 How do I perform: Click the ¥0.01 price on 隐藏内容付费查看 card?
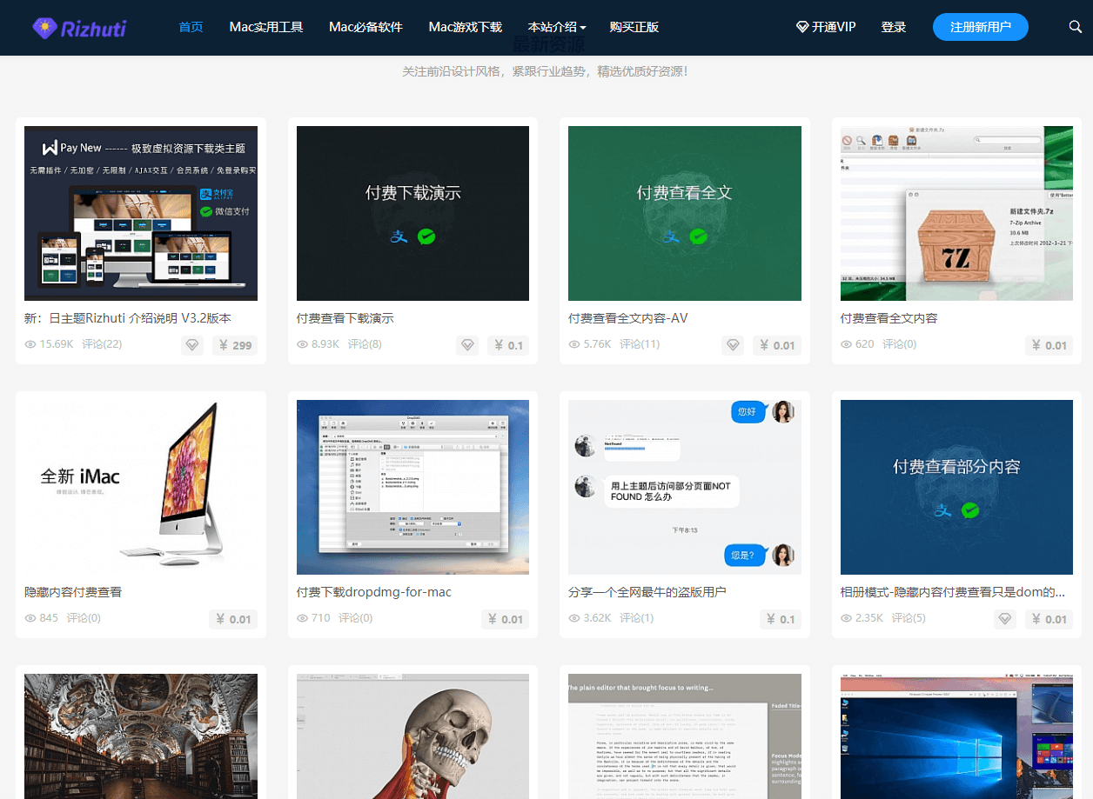point(233,619)
